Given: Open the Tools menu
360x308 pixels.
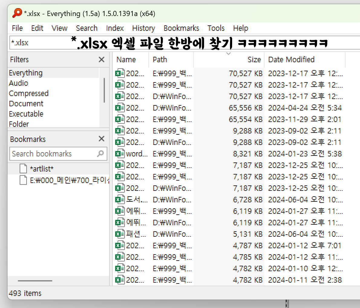Looking at the screenshot, I should pyautogui.click(x=216, y=28).
